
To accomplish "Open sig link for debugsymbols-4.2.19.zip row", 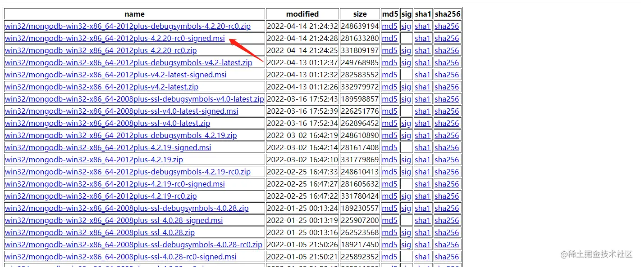I will (x=406, y=135).
